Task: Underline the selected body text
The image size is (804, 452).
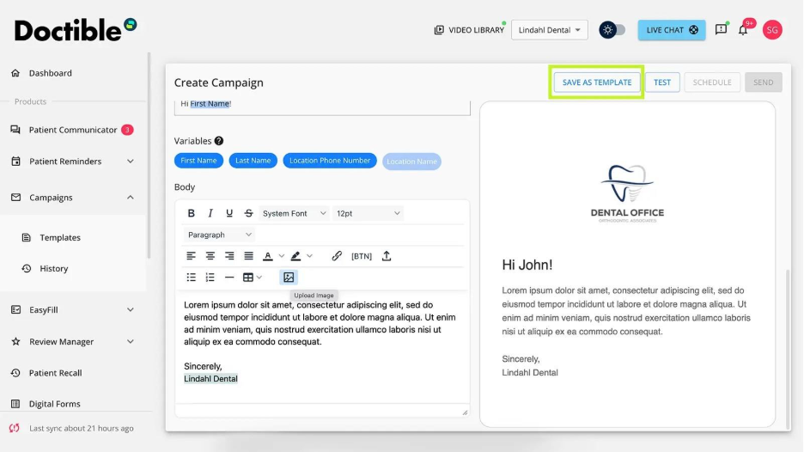Action: pos(229,213)
